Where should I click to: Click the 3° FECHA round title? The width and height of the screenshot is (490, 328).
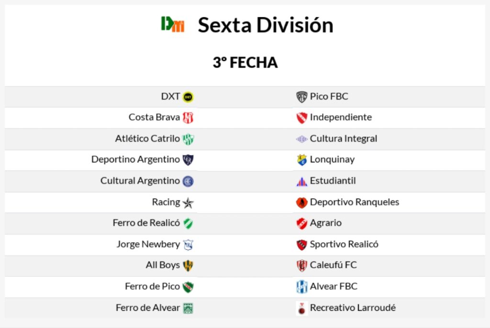[245, 63]
